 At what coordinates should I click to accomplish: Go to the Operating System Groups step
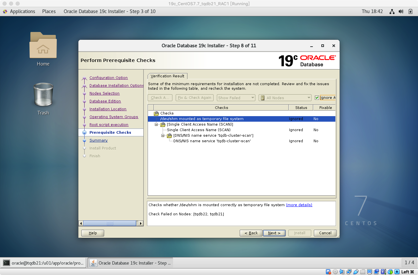[x=114, y=117]
